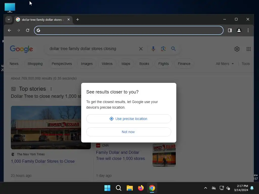Viewport: 259px width, 194px height.
Task: Open the CNN Family Dollar story link
Action: (x=120, y=155)
